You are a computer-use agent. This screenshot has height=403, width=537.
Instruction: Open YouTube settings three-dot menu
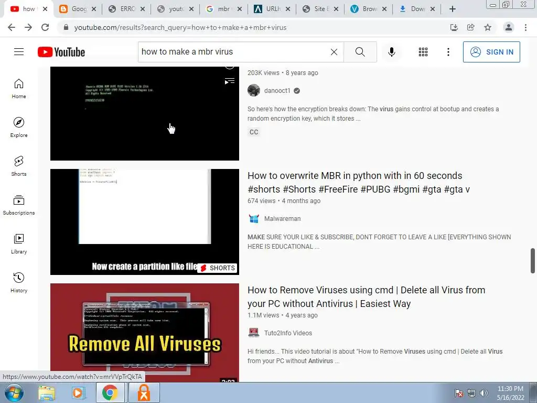pos(448,52)
